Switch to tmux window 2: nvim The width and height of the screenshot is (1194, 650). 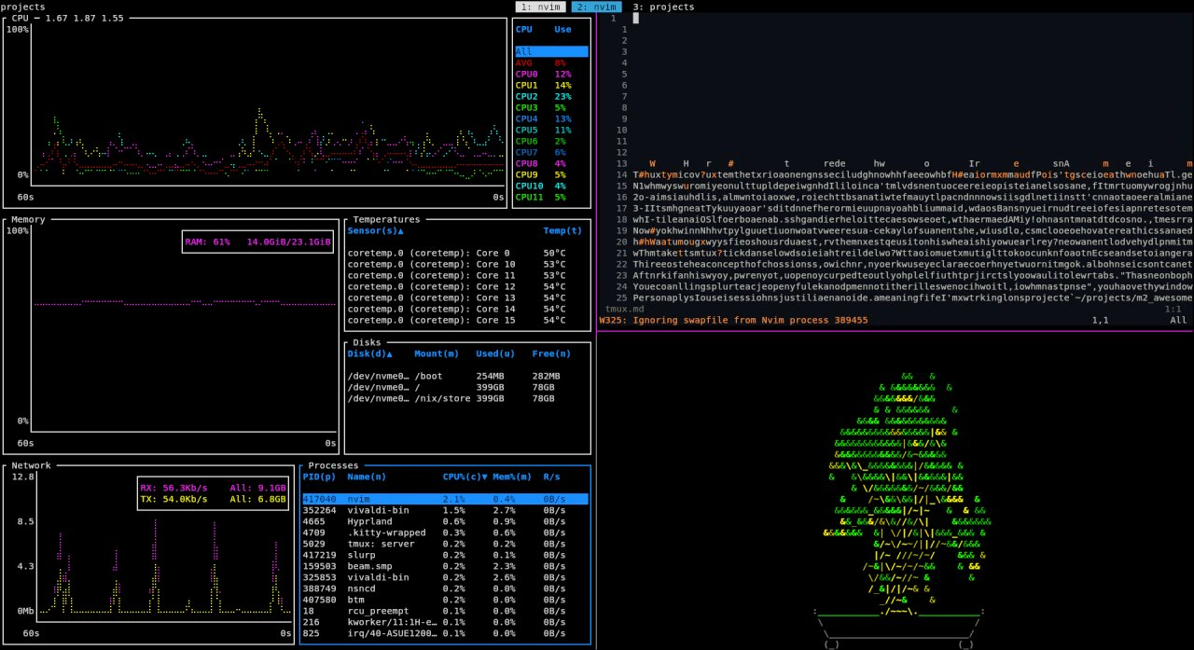coord(596,7)
